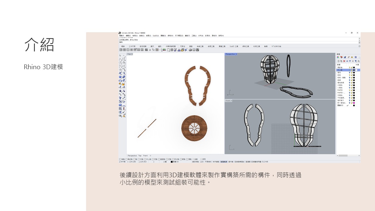This screenshot has height=211, width=375.
Task: Click the pointer select tool in the left toolbar
Action: click(x=120, y=55)
